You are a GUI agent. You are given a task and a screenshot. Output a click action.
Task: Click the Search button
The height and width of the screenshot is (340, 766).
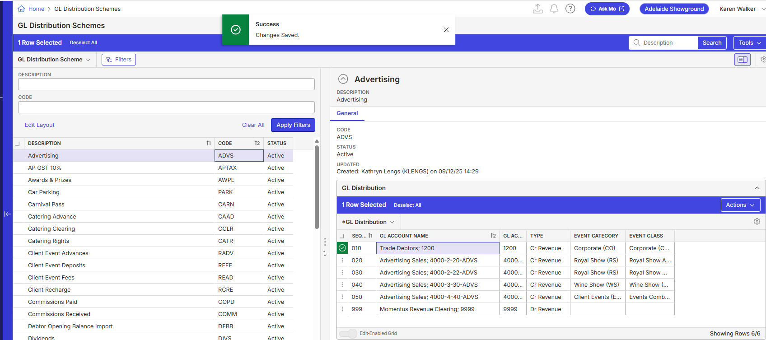712,43
